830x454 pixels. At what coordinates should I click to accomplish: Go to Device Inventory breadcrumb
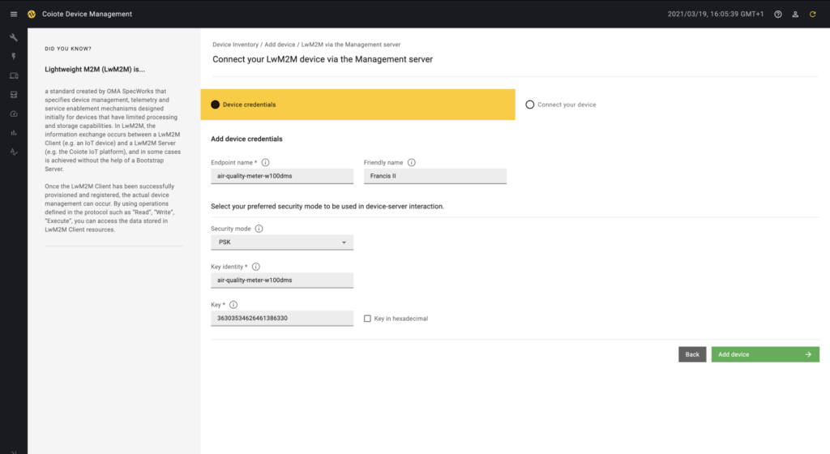pos(235,45)
